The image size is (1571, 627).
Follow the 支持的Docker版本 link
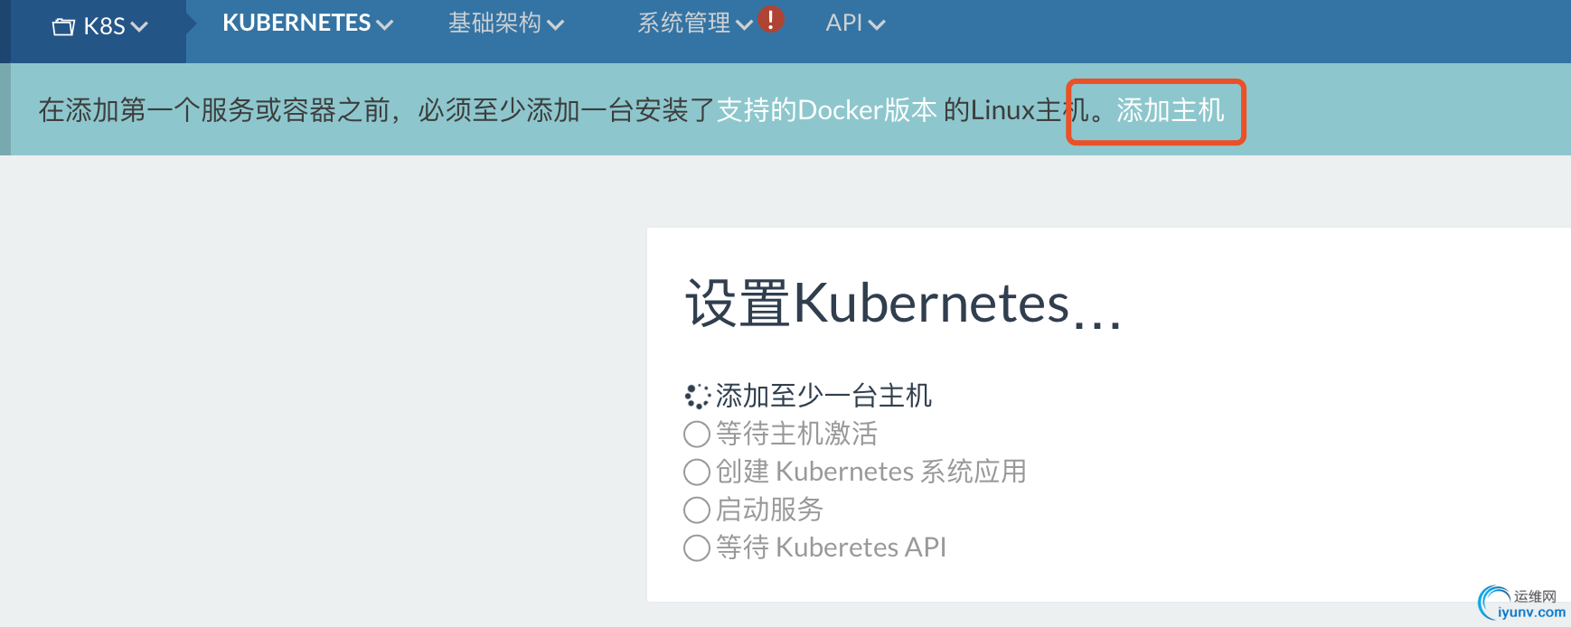[826, 110]
